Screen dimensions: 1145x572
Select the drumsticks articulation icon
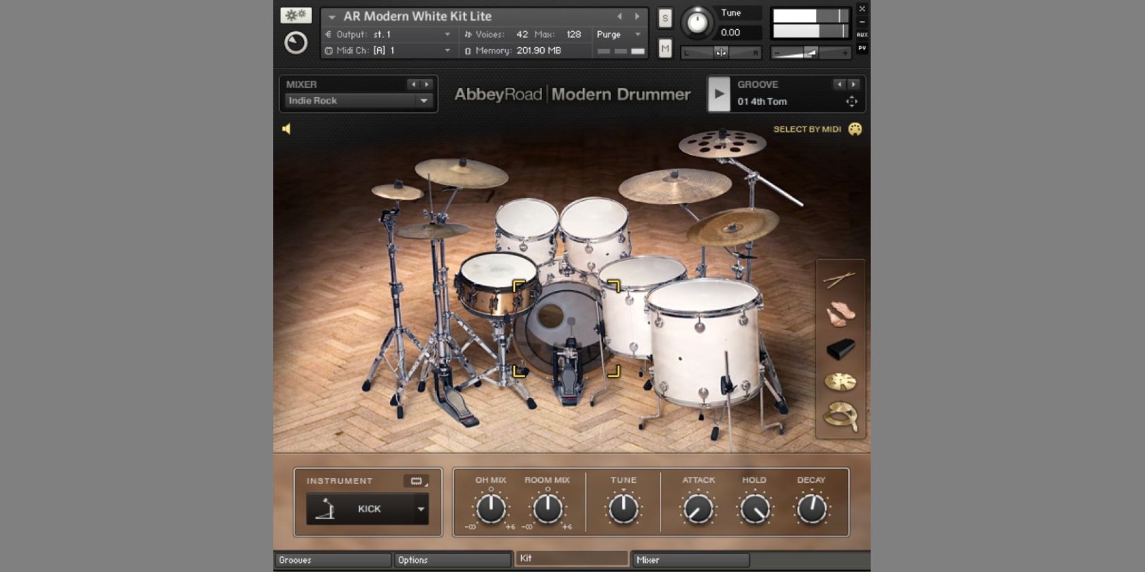pos(840,280)
